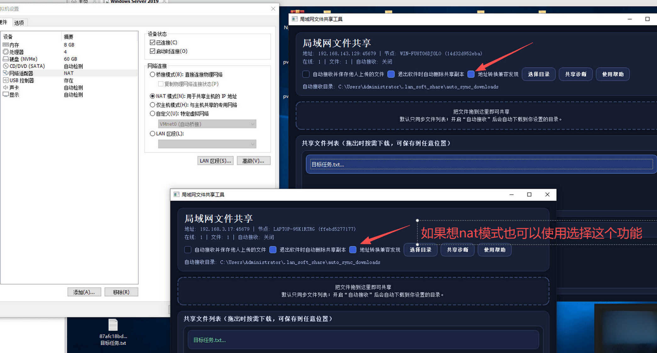Open the 高级(V)... settings
Viewport: 657px width, 353px height.
point(253,161)
